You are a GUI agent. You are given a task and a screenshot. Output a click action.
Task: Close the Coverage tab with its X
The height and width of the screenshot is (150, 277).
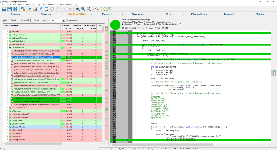pos(60,15)
